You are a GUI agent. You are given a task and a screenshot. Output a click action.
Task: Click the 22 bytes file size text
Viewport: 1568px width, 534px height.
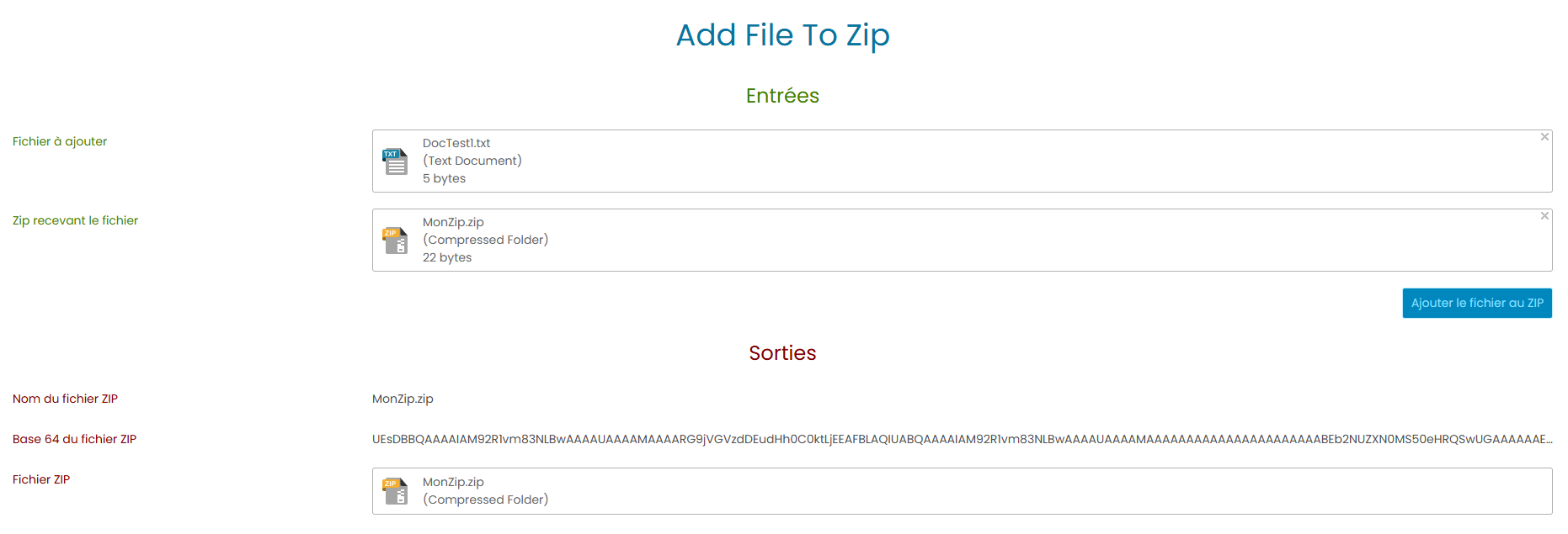point(447,257)
